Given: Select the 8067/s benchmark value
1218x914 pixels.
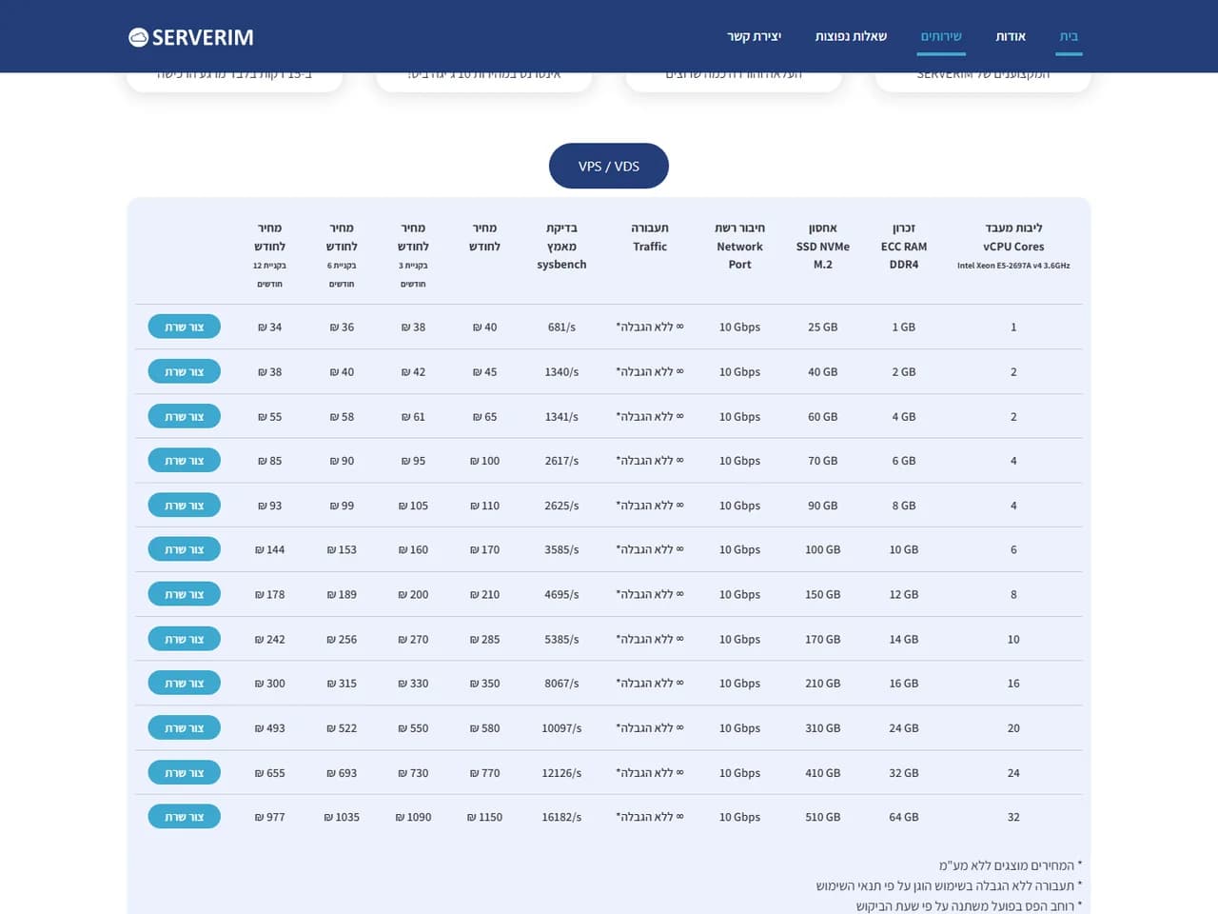Looking at the screenshot, I should tap(561, 683).
